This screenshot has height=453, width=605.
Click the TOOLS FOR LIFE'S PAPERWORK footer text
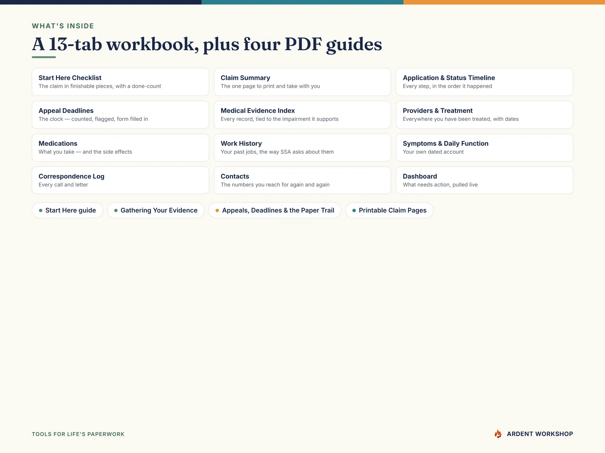tap(78, 434)
